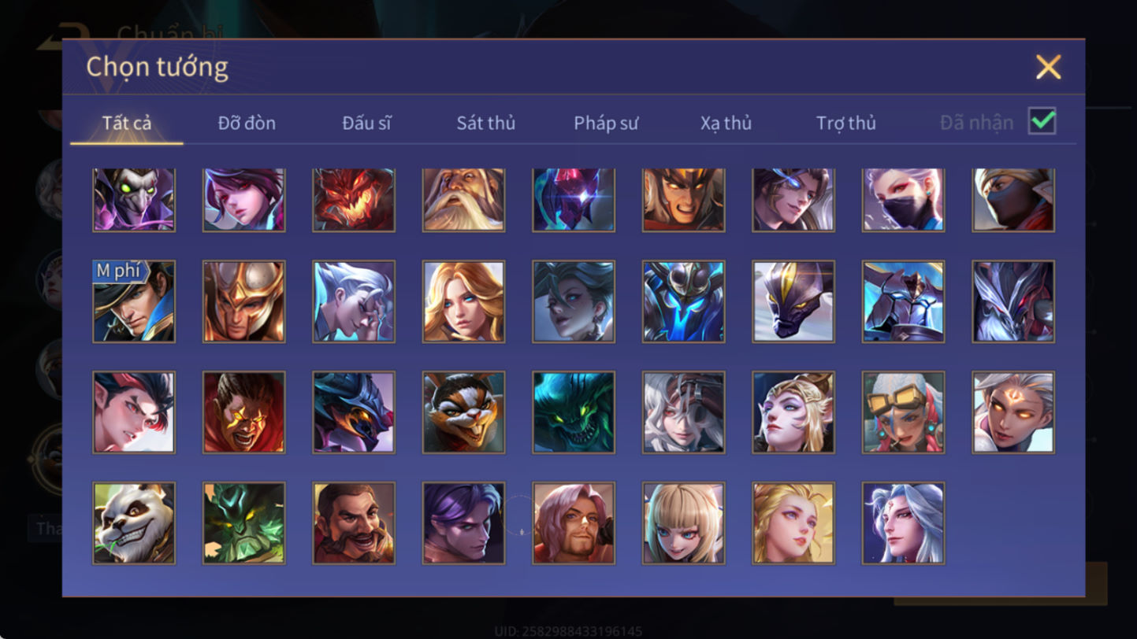Choose the blonde blunt-bangs girl hero
1137x639 pixels.
click(683, 523)
